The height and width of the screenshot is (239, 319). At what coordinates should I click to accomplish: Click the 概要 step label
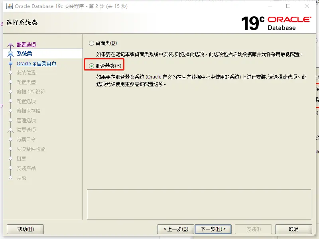coord(21,159)
